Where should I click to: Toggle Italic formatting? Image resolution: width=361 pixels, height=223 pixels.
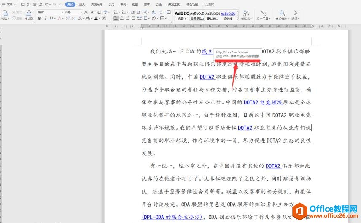[x=46, y=19]
